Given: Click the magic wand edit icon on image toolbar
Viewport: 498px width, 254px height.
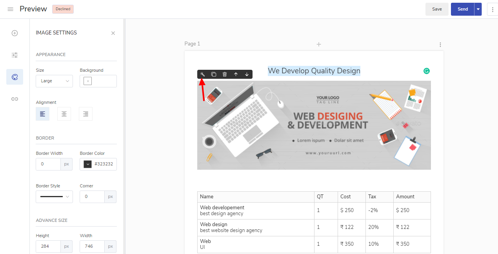Looking at the screenshot, I should click(203, 74).
